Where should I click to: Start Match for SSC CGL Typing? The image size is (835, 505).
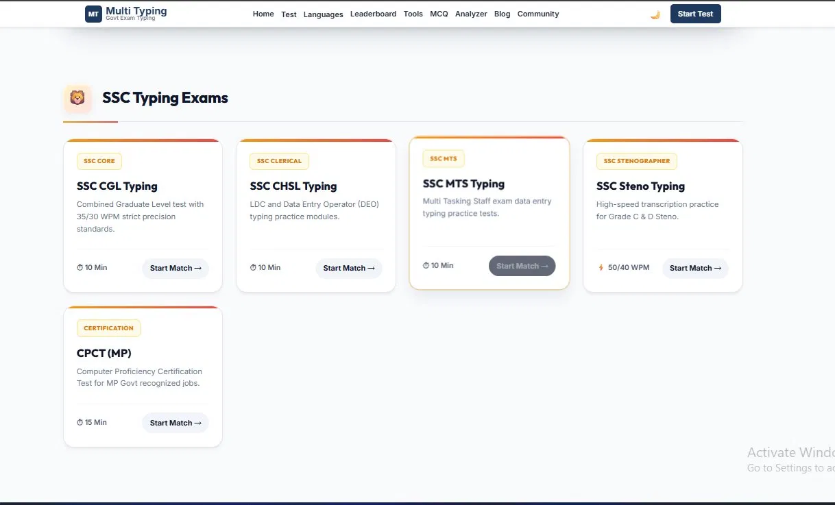coord(176,268)
